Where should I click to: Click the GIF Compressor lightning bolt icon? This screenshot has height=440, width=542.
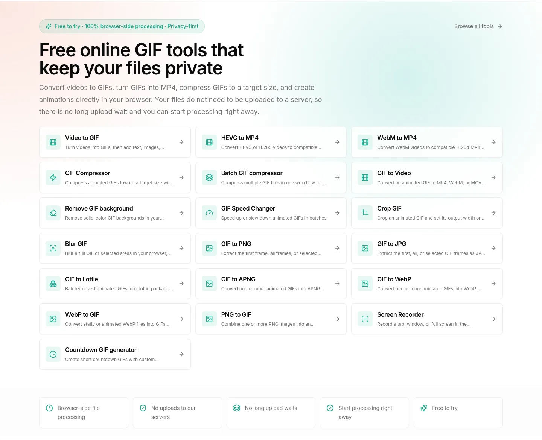53,178
